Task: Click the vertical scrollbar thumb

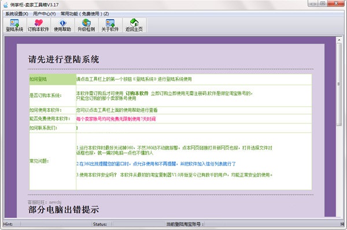Action: click(339, 84)
